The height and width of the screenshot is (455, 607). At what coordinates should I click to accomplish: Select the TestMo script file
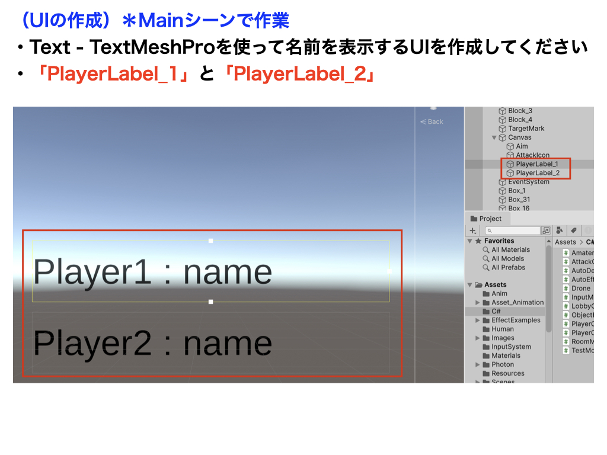pyautogui.click(x=578, y=351)
